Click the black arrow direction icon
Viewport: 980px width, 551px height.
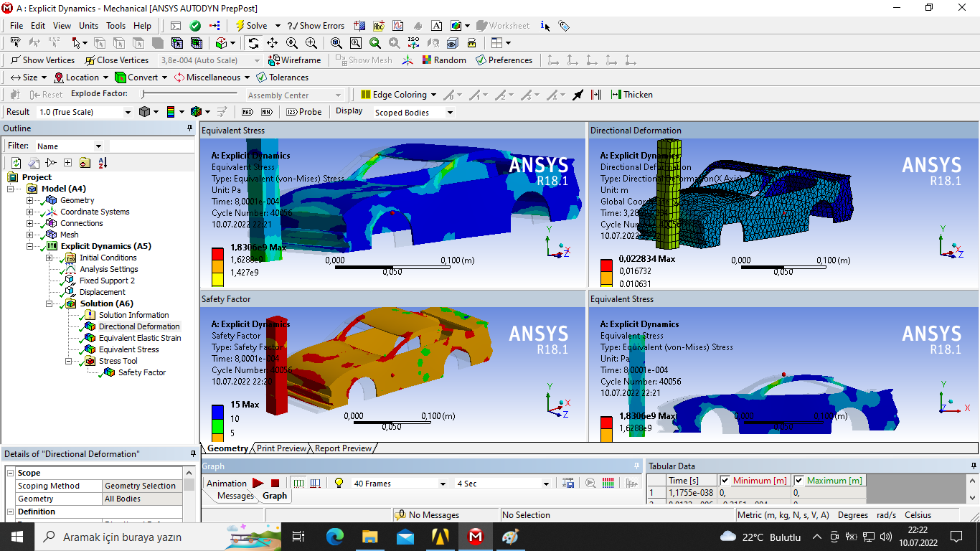click(x=578, y=95)
